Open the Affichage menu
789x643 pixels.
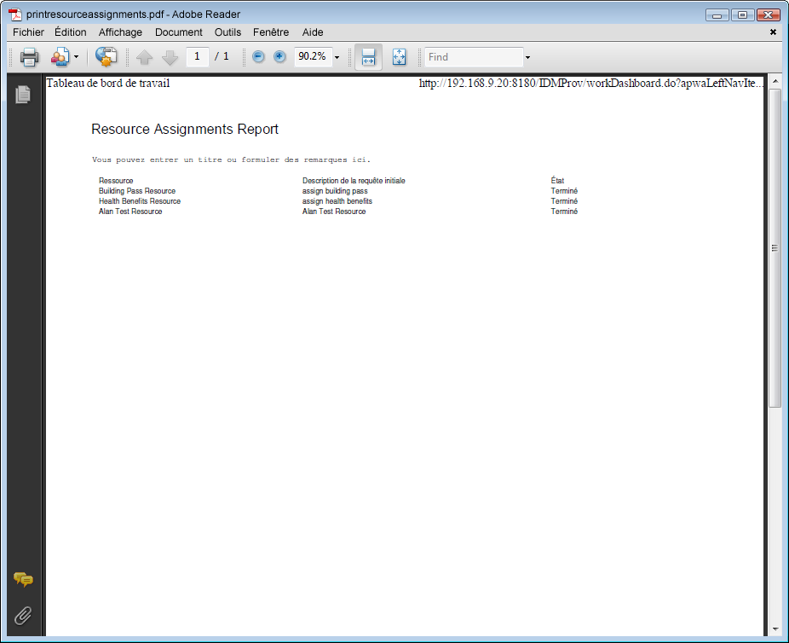pos(120,32)
